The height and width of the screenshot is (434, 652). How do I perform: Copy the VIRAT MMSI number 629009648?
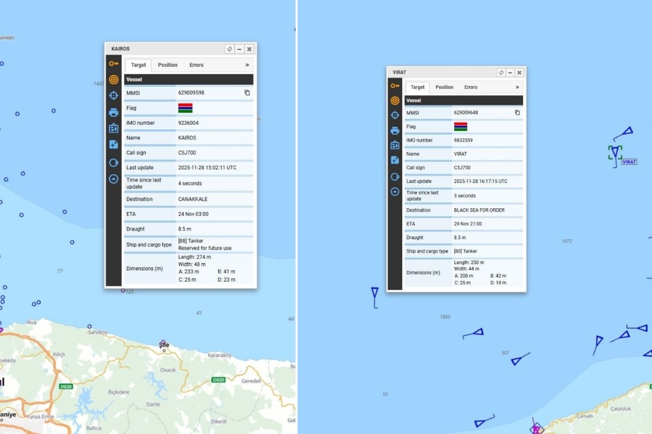pos(517,113)
